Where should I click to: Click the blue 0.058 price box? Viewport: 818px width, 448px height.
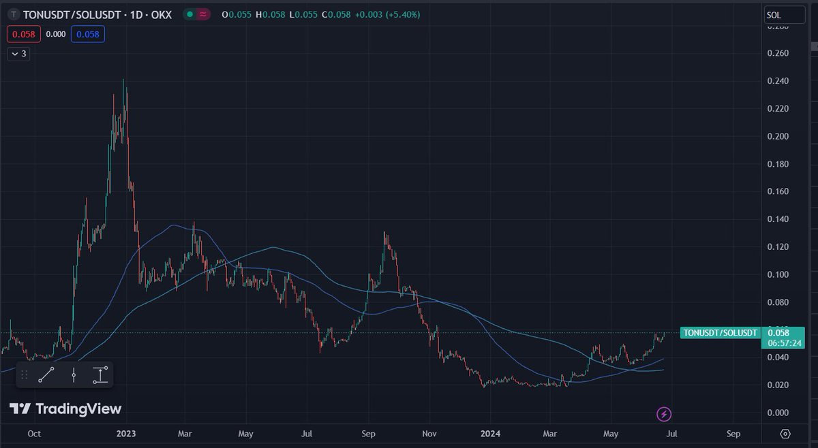(x=88, y=33)
